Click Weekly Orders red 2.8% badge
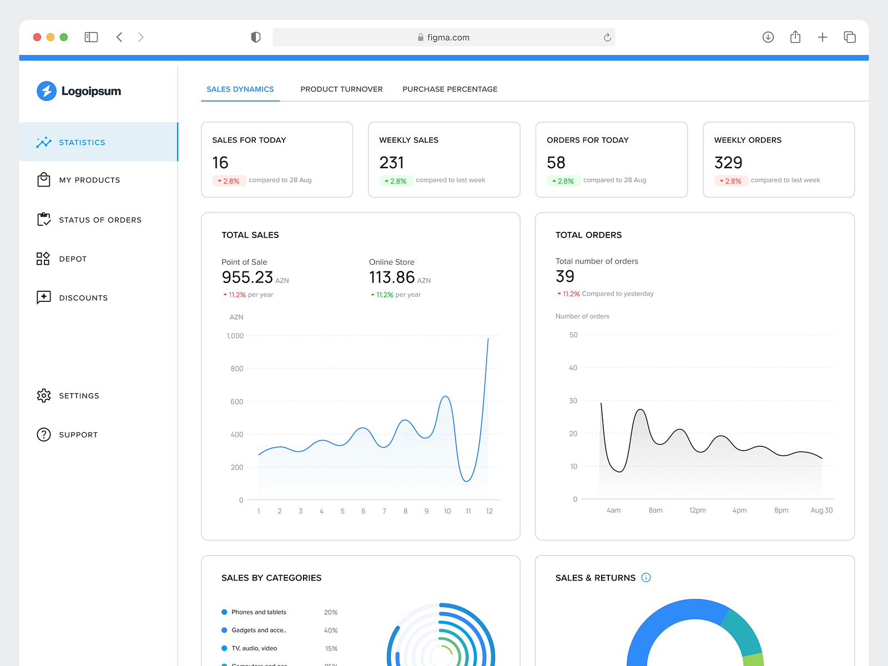 (731, 181)
